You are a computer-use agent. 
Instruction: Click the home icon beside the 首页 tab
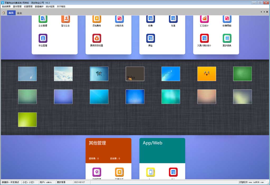click(x=3, y=13)
